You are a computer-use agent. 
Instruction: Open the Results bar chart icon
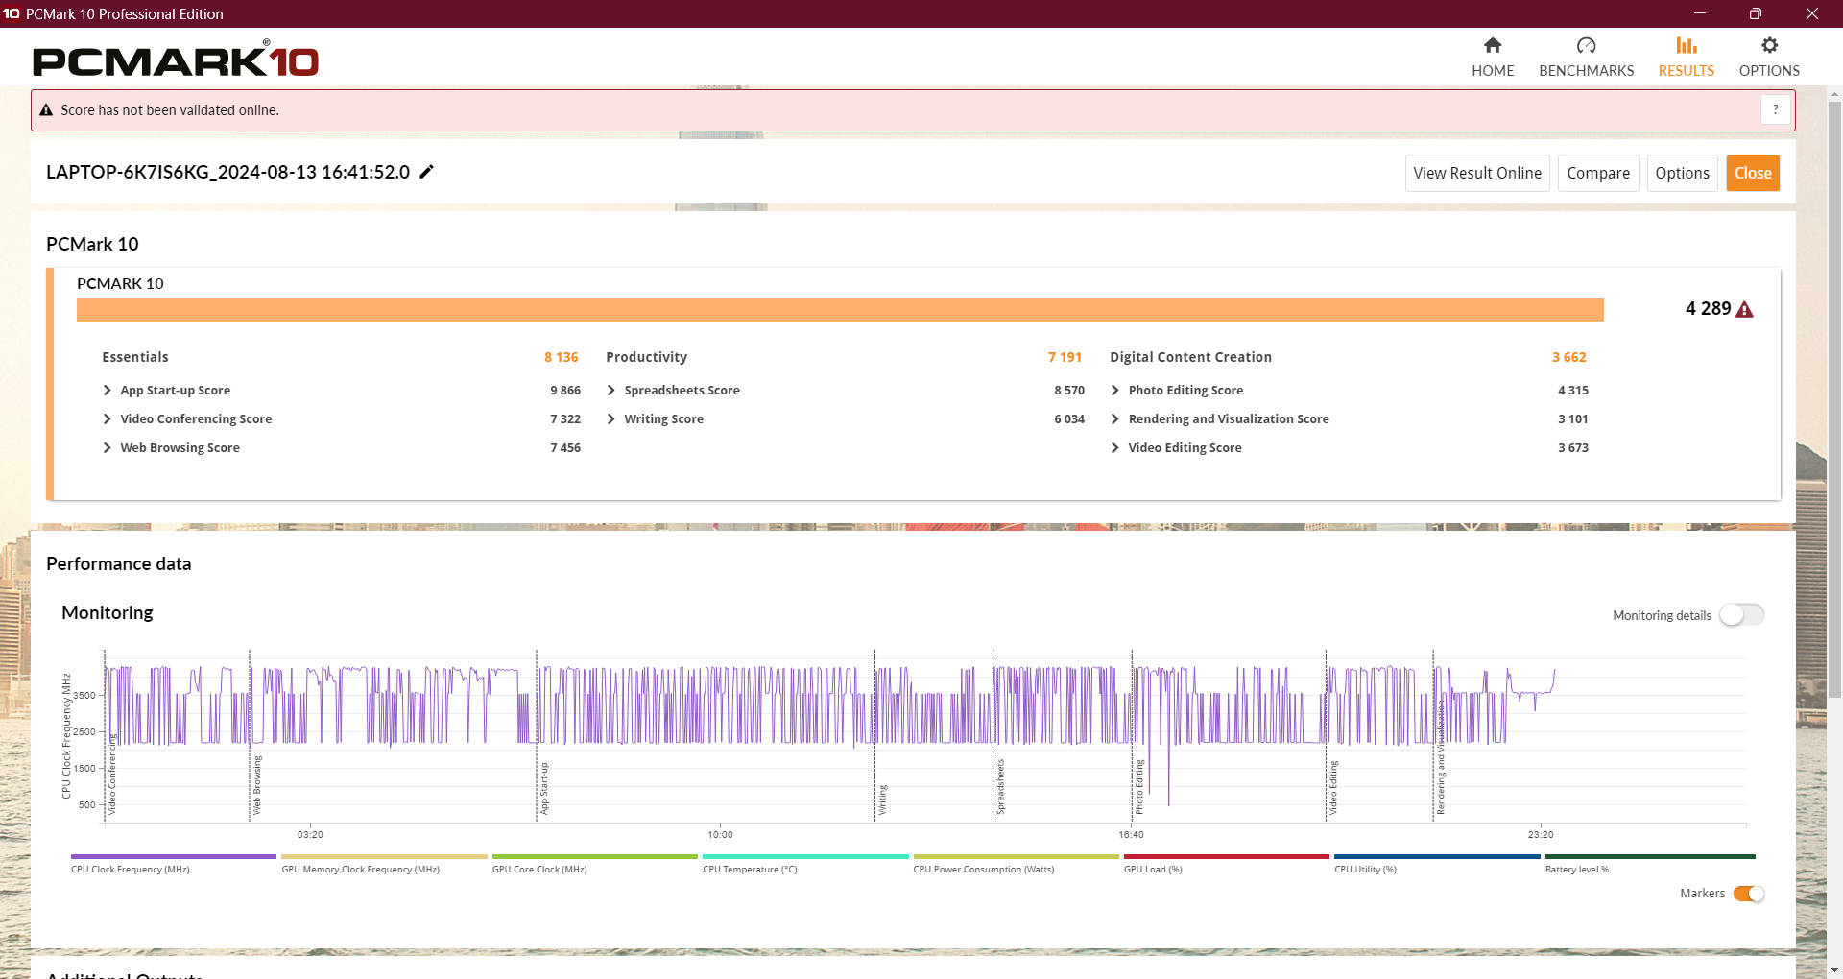click(1687, 45)
